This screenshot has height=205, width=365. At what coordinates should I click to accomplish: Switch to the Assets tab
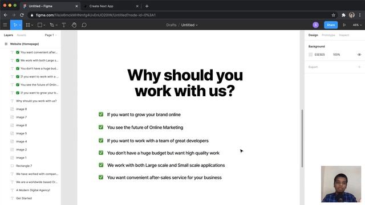(22, 35)
